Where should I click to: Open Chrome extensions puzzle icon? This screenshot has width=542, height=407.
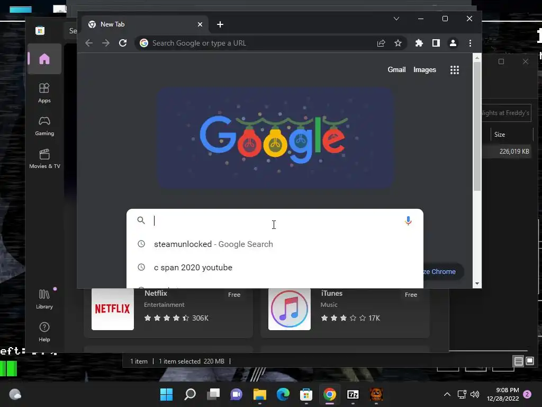419,43
